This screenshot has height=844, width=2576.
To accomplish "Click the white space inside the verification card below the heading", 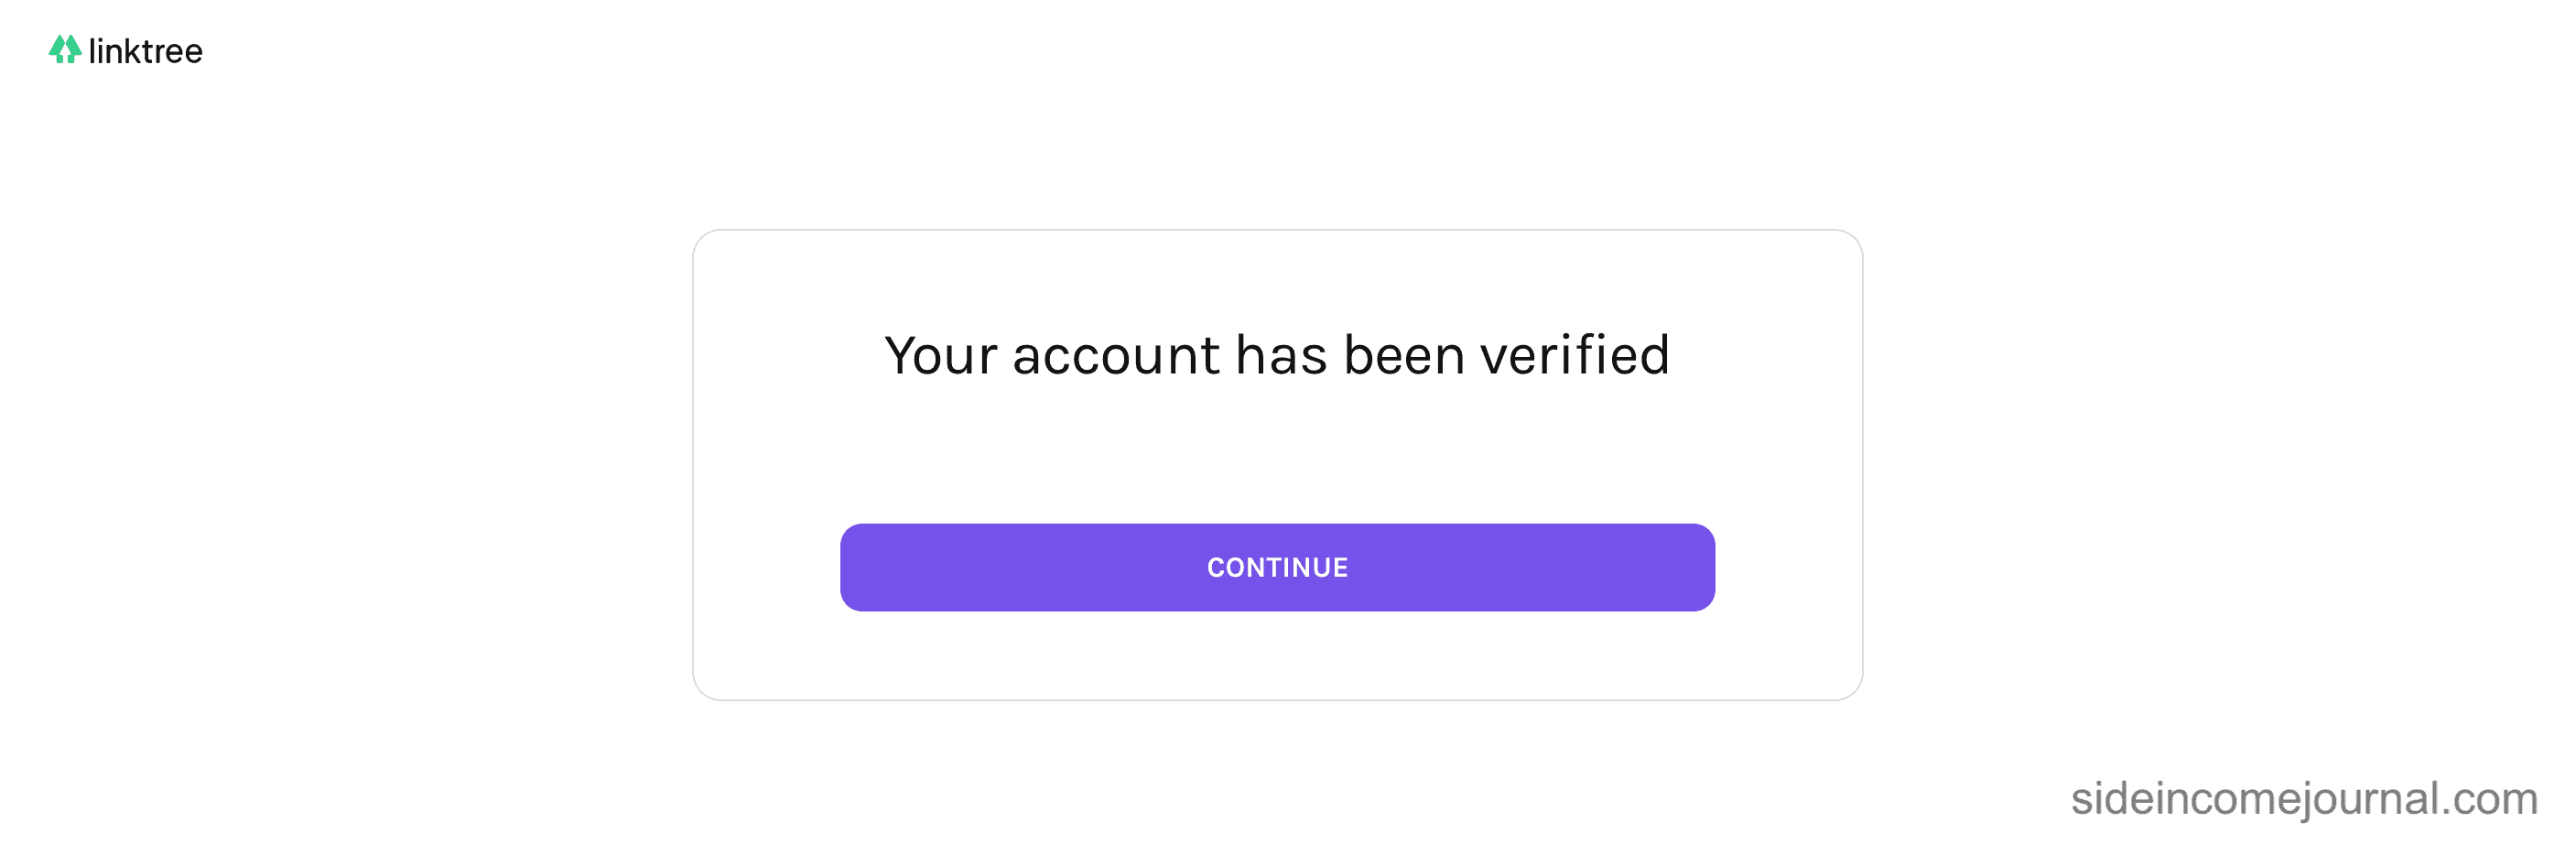I will coord(1277,450).
